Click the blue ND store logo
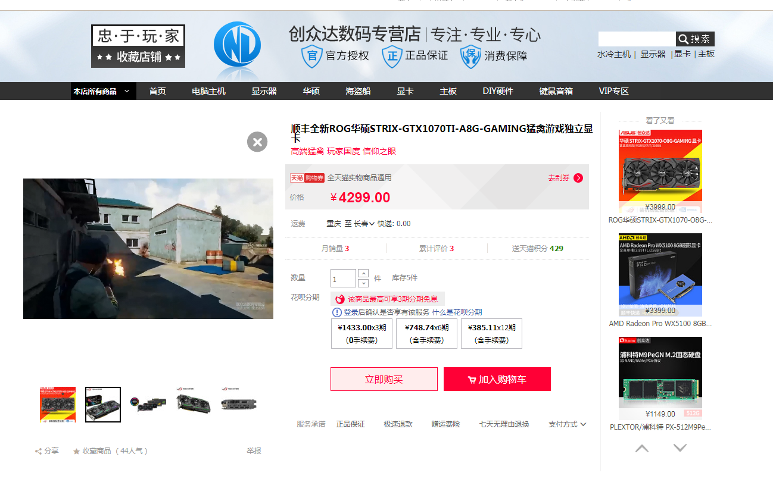The width and height of the screenshot is (773, 482). tap(238, 45)
